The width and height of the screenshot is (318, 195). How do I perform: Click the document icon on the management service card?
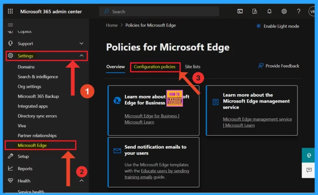[216, 102]
